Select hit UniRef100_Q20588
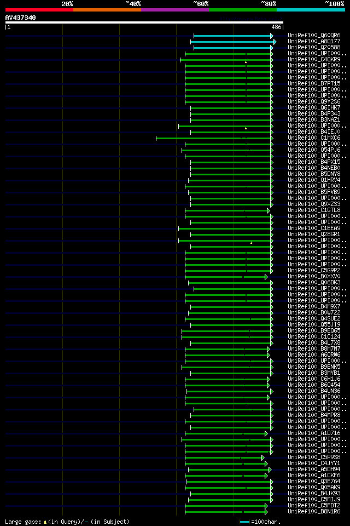350x526 pixels. pos(314,47)
